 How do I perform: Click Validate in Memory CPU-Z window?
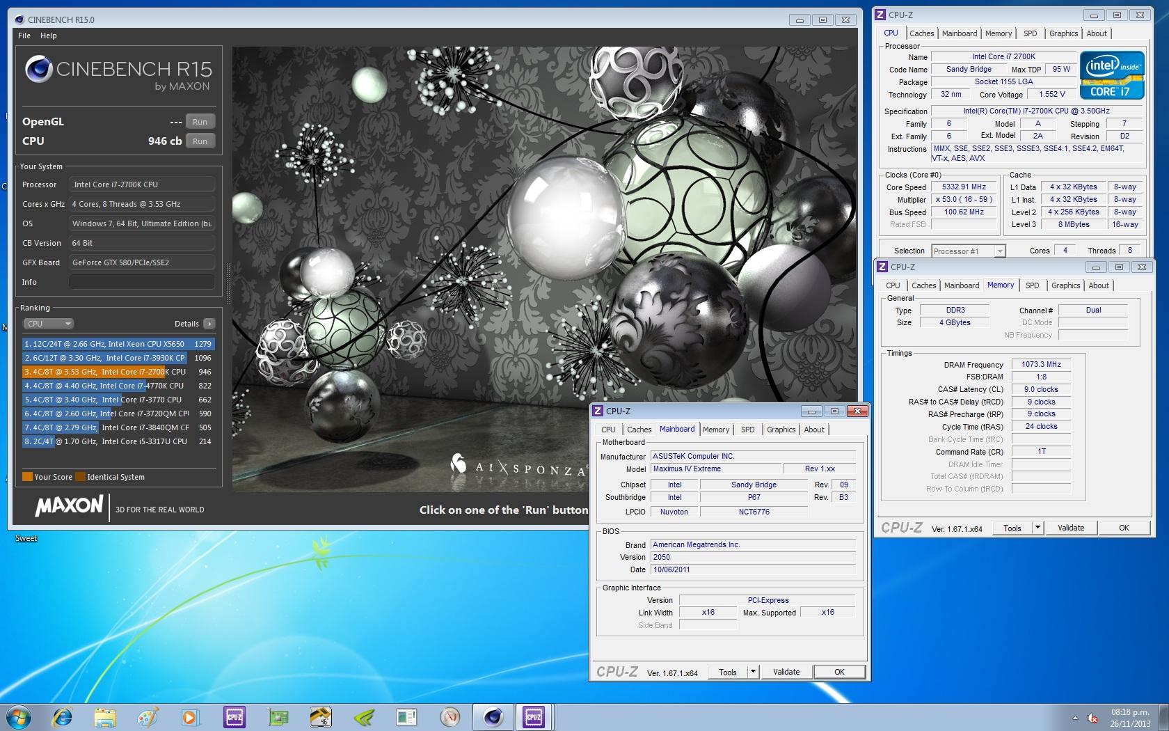click(1071, 528)
